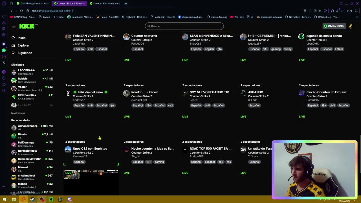Open the browser extensions icon
361x203 pixels.
(x=333, y=11)
